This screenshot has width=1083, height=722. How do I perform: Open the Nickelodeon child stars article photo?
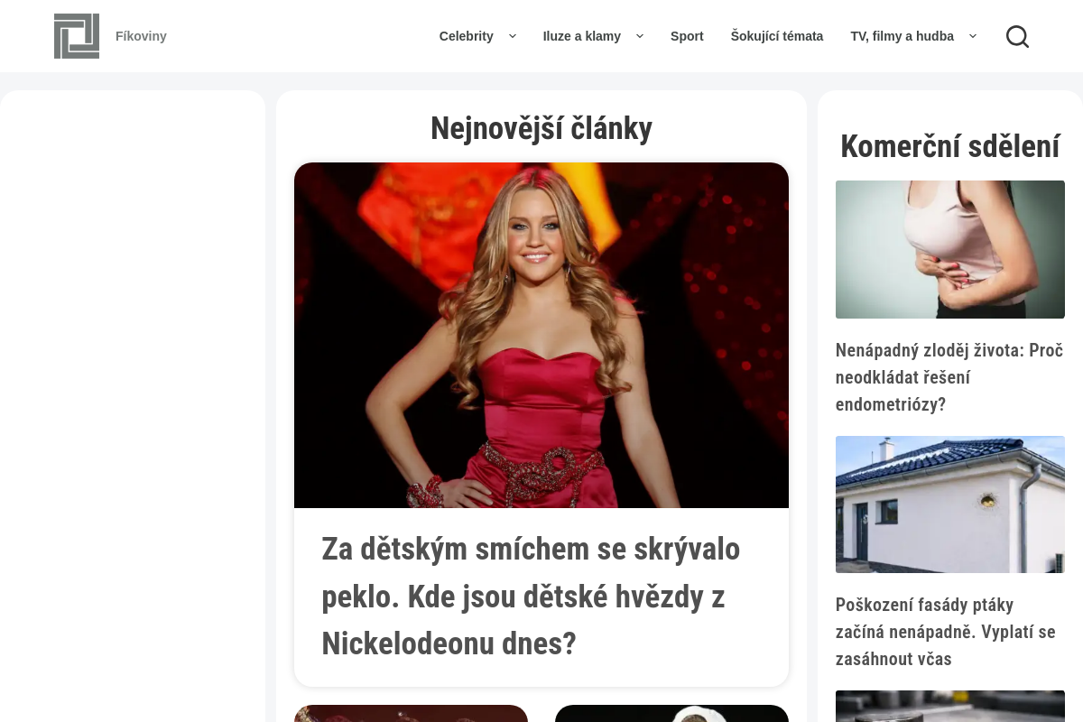coord(541,335)
